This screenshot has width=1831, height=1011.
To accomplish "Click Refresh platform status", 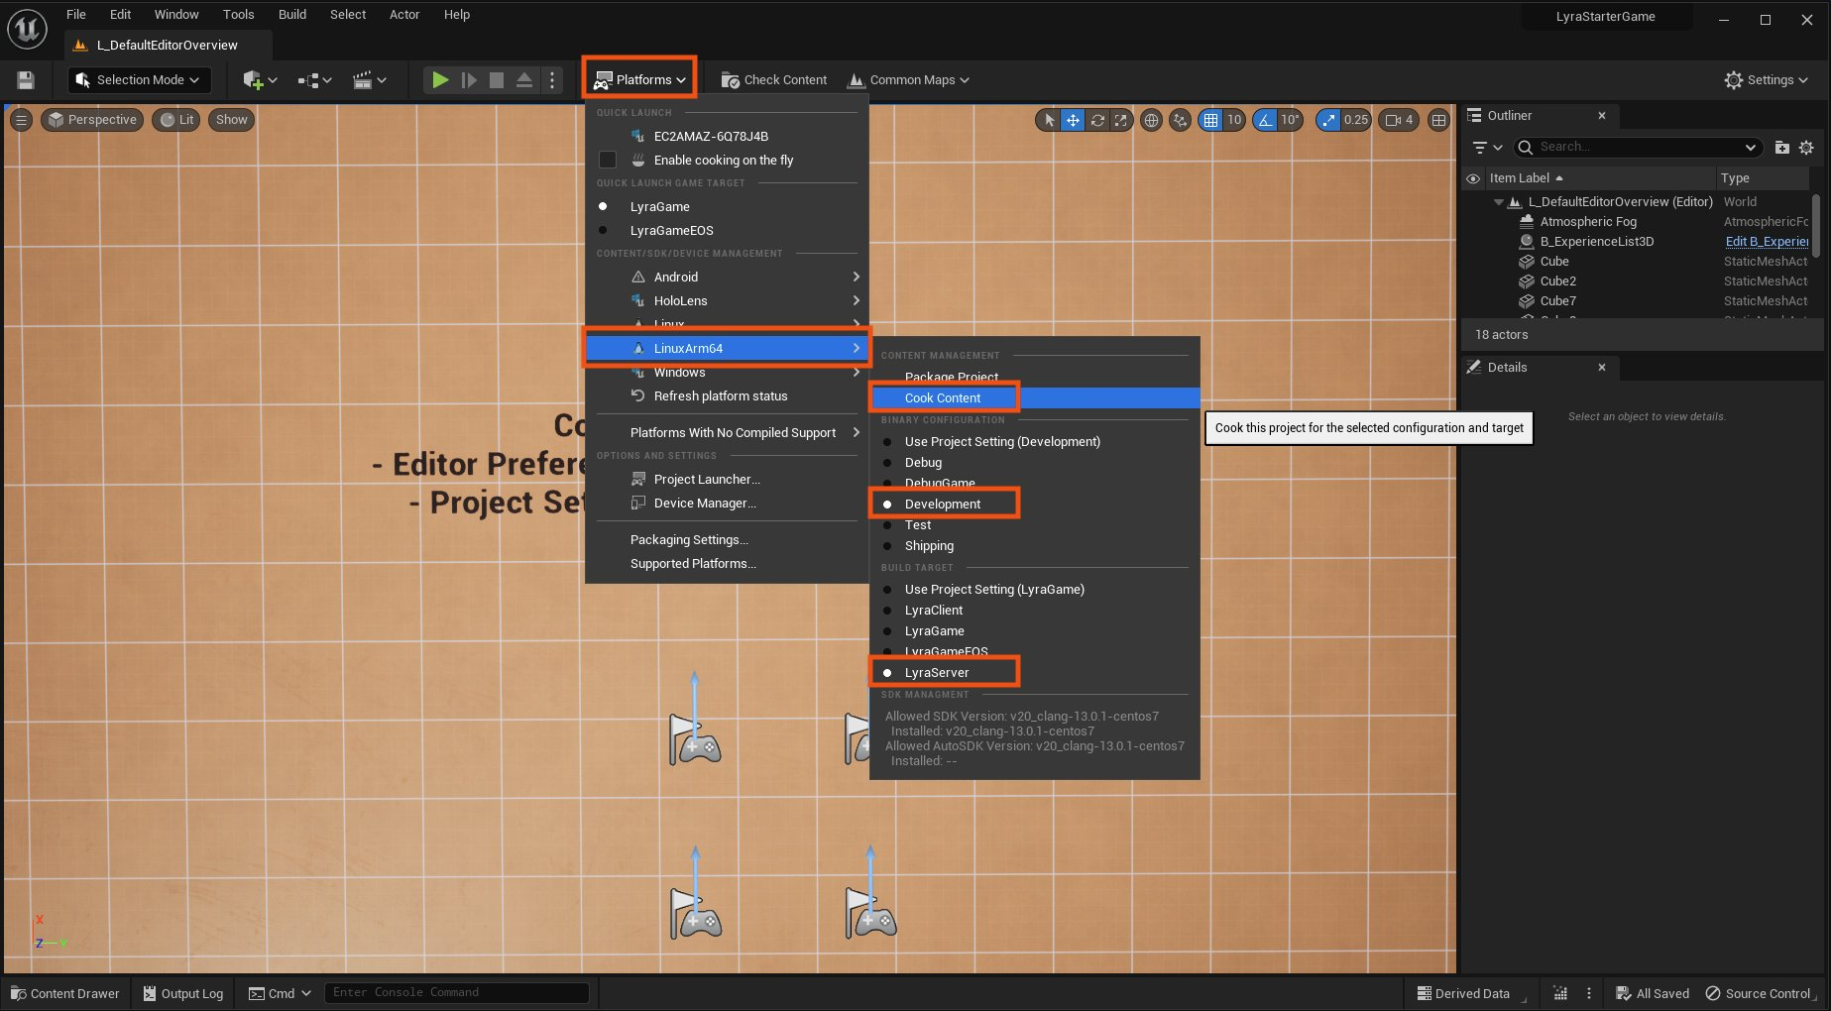I will [727, 396].
